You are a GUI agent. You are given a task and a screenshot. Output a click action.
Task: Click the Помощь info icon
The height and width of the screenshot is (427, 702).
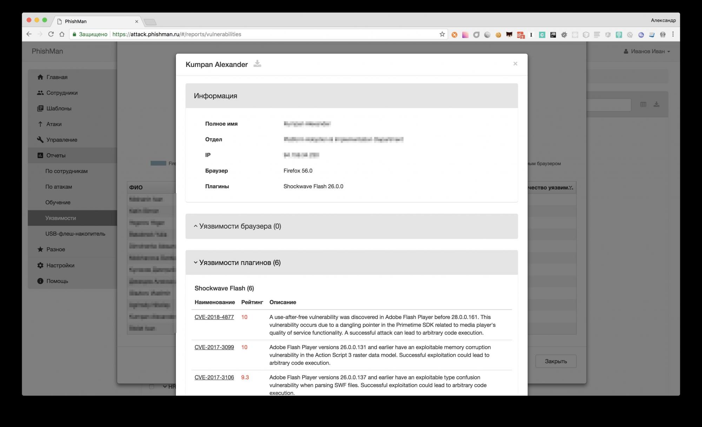point(40,281)
